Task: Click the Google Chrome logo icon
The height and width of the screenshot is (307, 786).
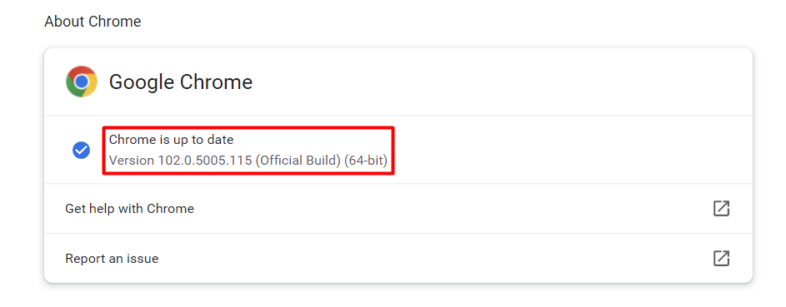Action: click(81, 82)
